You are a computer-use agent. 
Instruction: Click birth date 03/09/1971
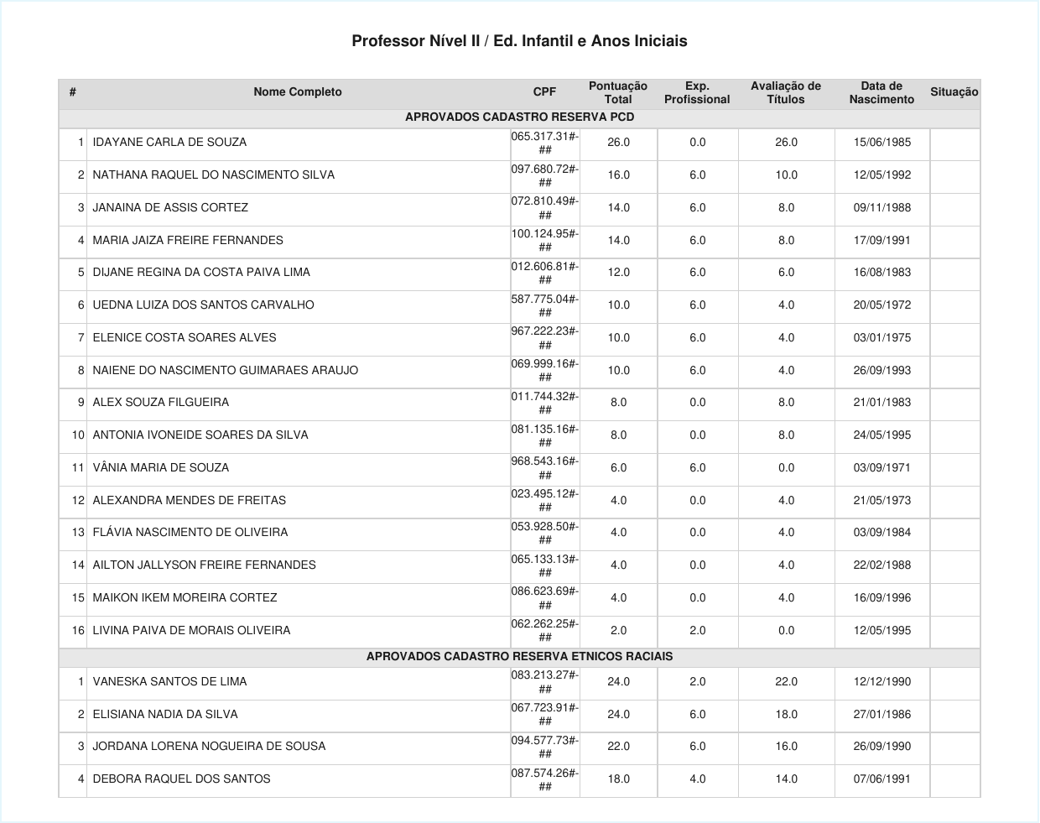pyautogui.click(x=881, y=468)
